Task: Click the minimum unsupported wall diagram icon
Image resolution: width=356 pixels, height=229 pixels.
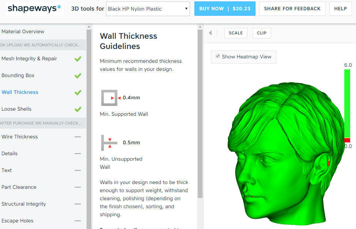Action: [109, 143]
